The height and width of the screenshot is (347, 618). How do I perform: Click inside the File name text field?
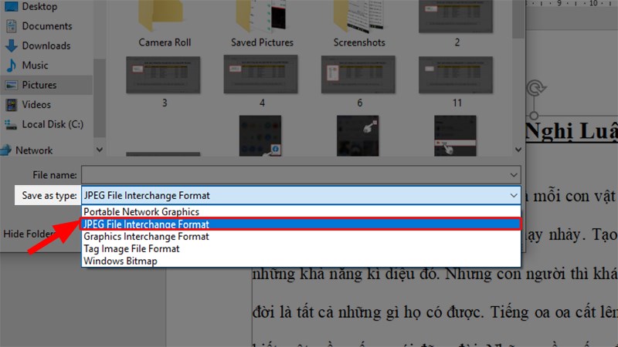click(294, 175)
